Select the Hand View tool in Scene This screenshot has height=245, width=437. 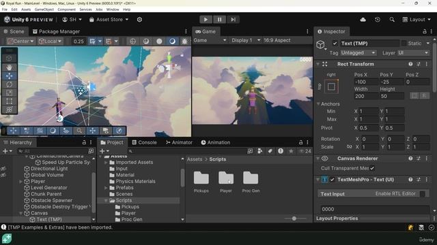click(x=9, y=67)
